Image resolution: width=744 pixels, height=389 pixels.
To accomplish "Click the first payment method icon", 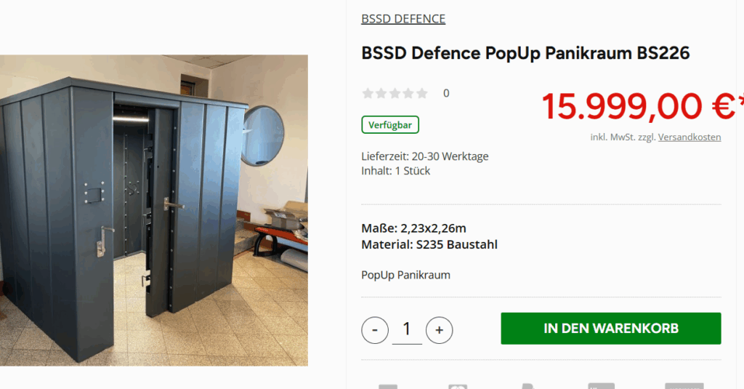I will pos(388,386).
